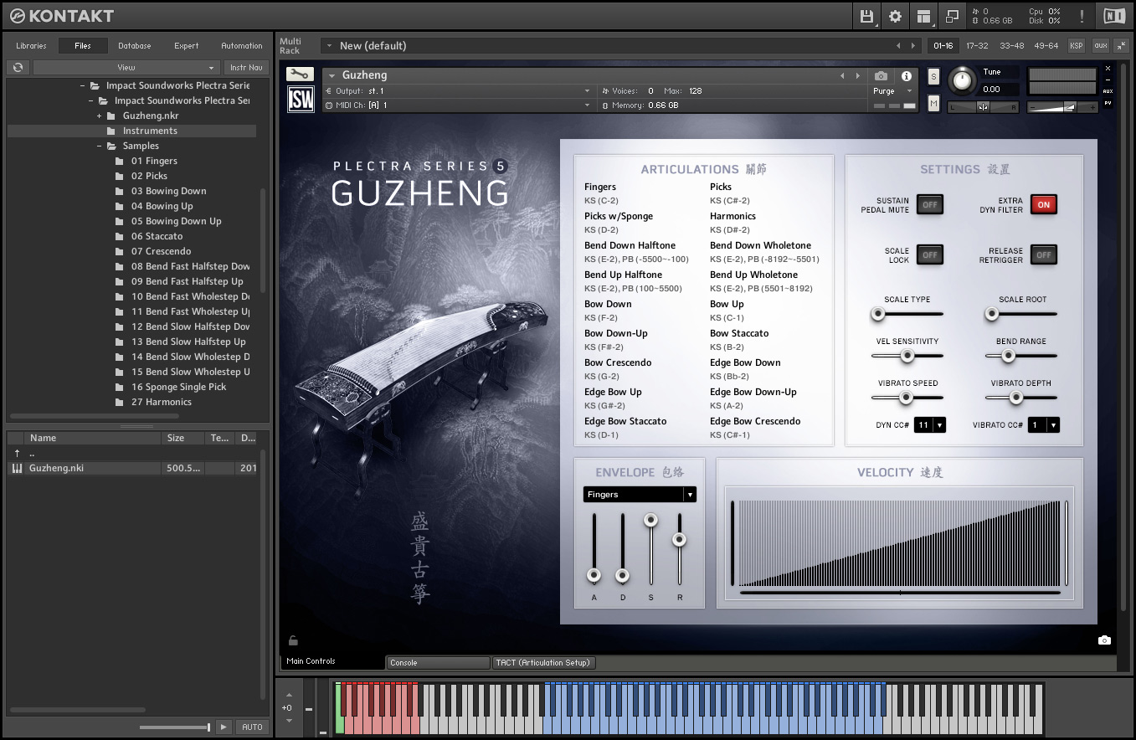Toggle the AUX button on the instrument header

coord(1108,91)
